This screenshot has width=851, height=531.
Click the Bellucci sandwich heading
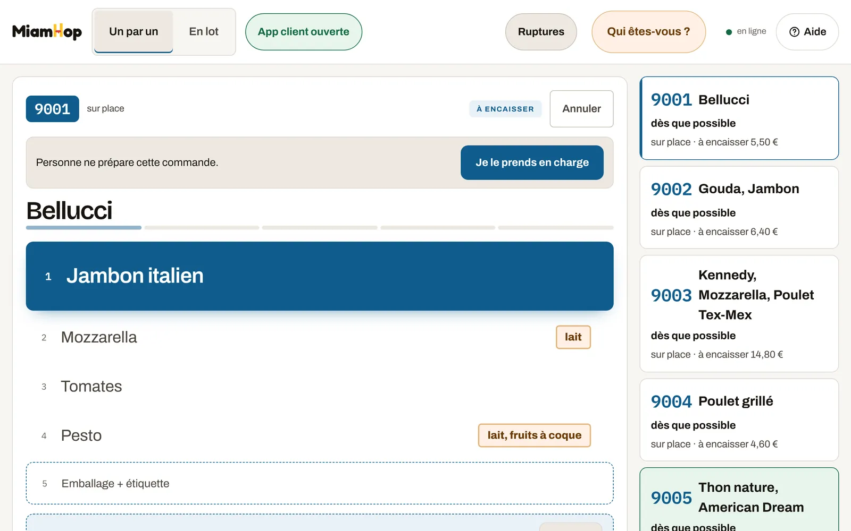[x=70, y=211]
